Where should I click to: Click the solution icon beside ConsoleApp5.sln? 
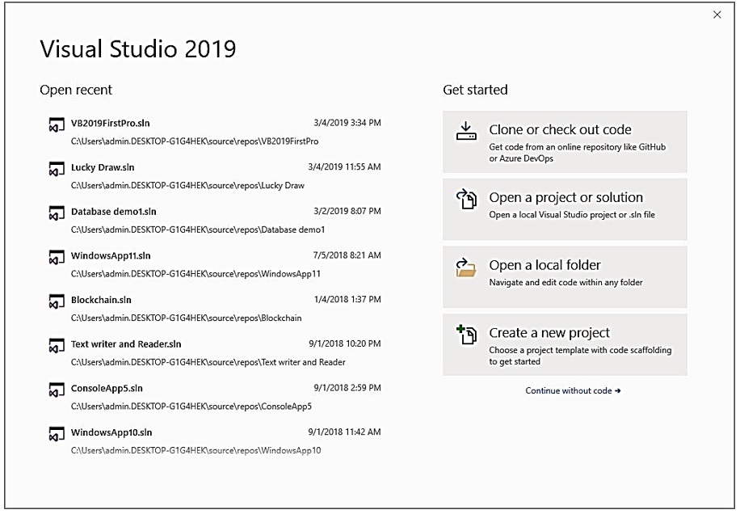57,390
